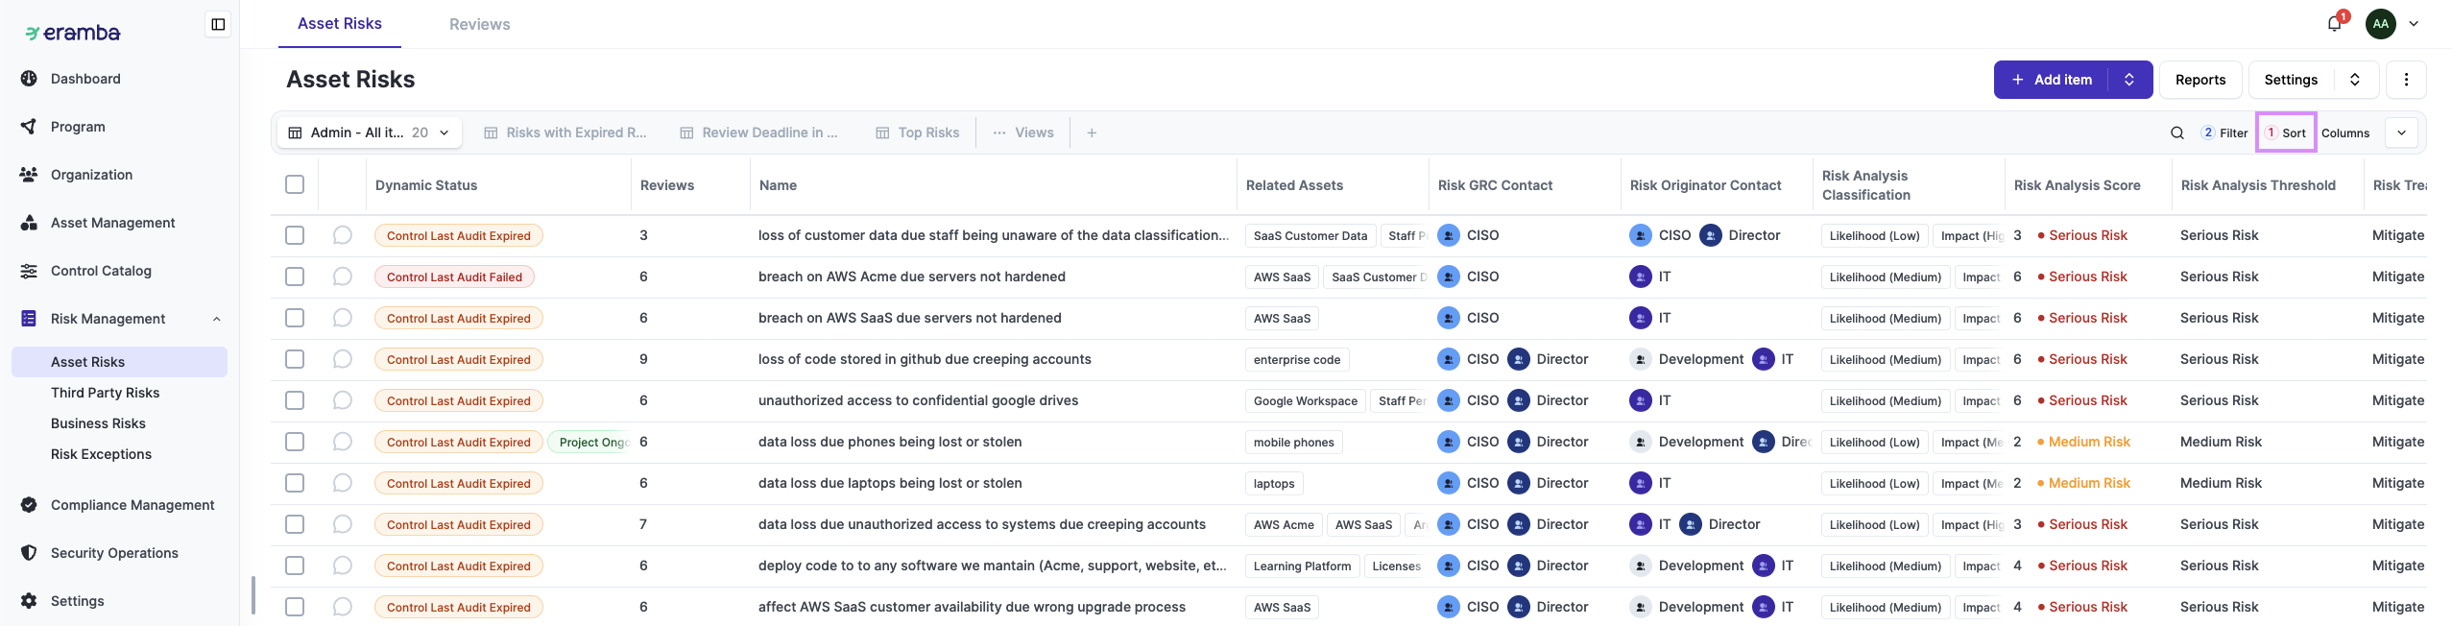Select the github code loss row checkbox
The height and width of the screenshot is (626, 2452).
point(295,359)
